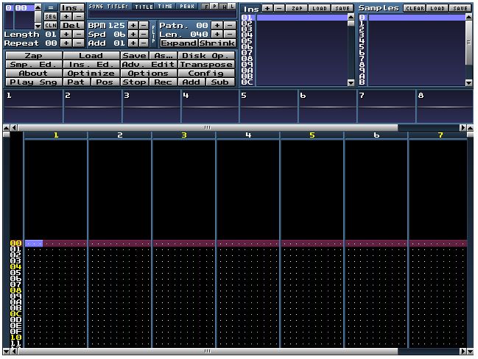Play the current pattern with Pat
Image resolution: width=478 pixels, height=359 pixels.
pyautogui.click(x=76, y=82)
